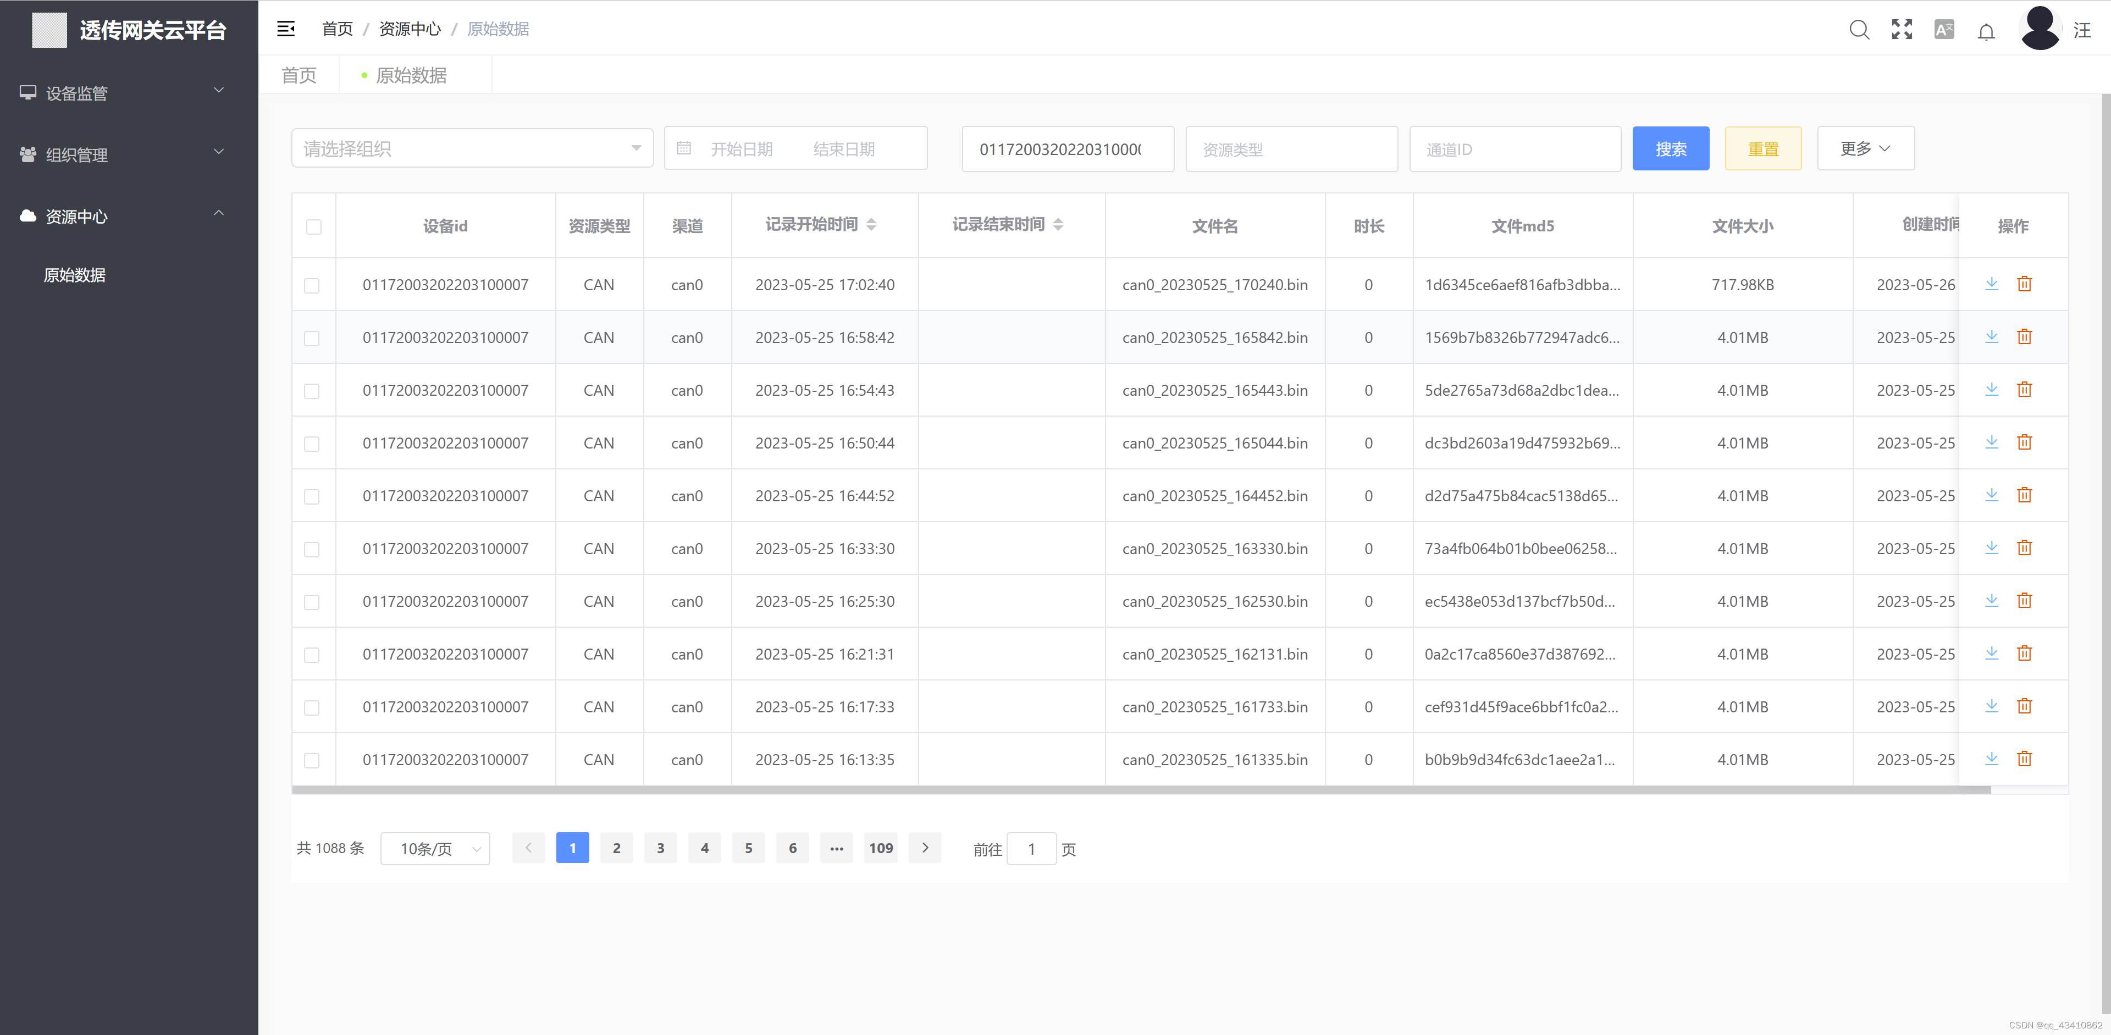
Task: Check the row for can0_20230525_162530.bin
Action: 311,602
